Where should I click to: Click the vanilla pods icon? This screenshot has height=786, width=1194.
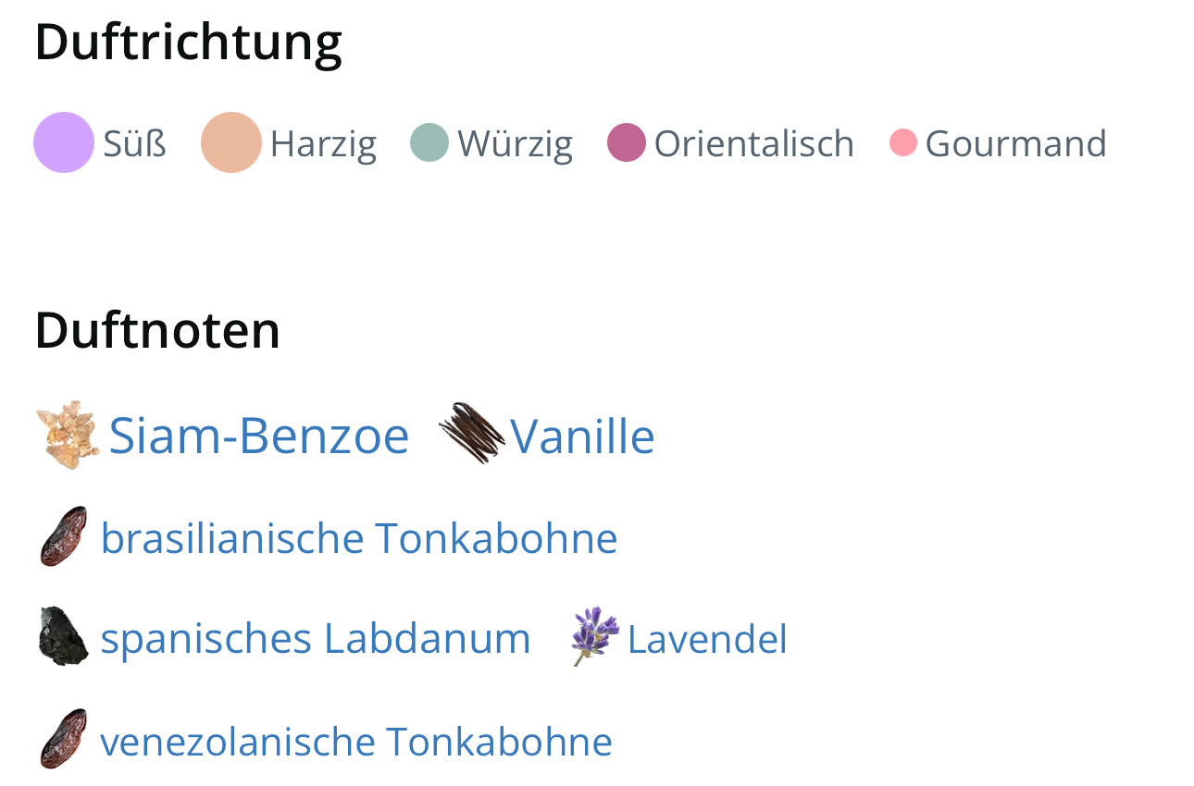tap(472, 433)
